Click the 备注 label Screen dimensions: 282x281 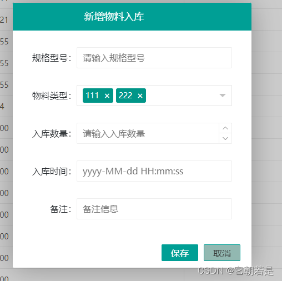click(x=61, y=209)
